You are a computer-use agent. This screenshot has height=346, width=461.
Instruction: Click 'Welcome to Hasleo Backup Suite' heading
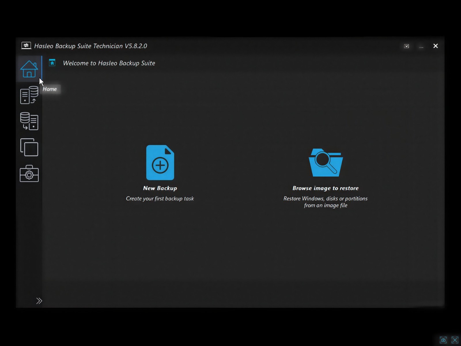click(x=109, y=63)
